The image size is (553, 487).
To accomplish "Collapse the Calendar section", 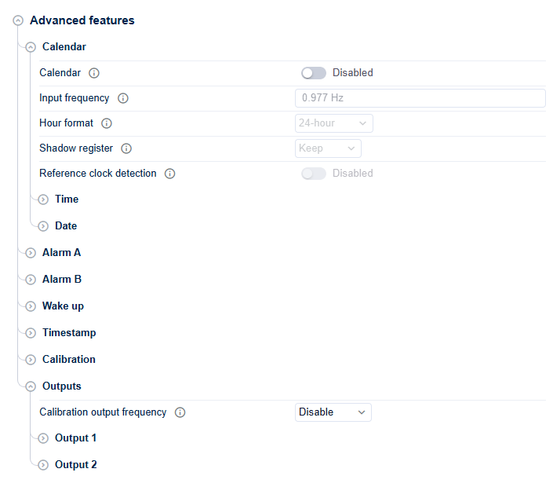I will pyautogui.click(x=31, y=47).
